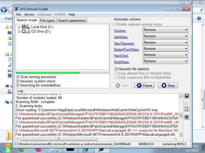205x153 pixels.
Task: Open the Spy/Spyware action dropdown
Action: pos(165,42)
